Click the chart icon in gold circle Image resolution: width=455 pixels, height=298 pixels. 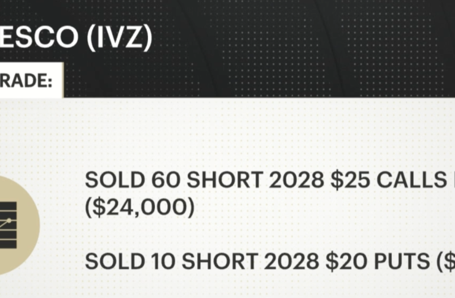(x=9, y=223)
